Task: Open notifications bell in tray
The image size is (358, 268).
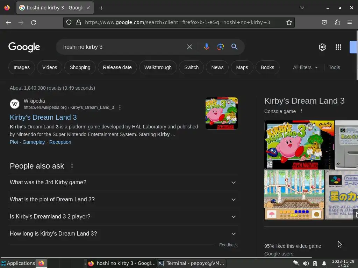Action: click(324, 264)
